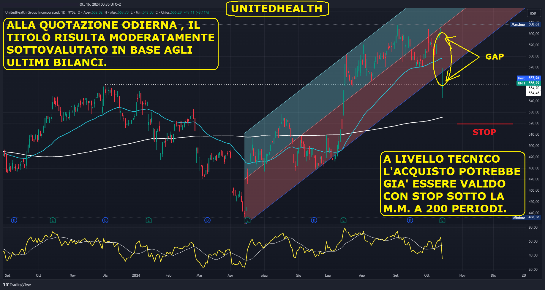Open the earnings E marker for mid-July

343,220
